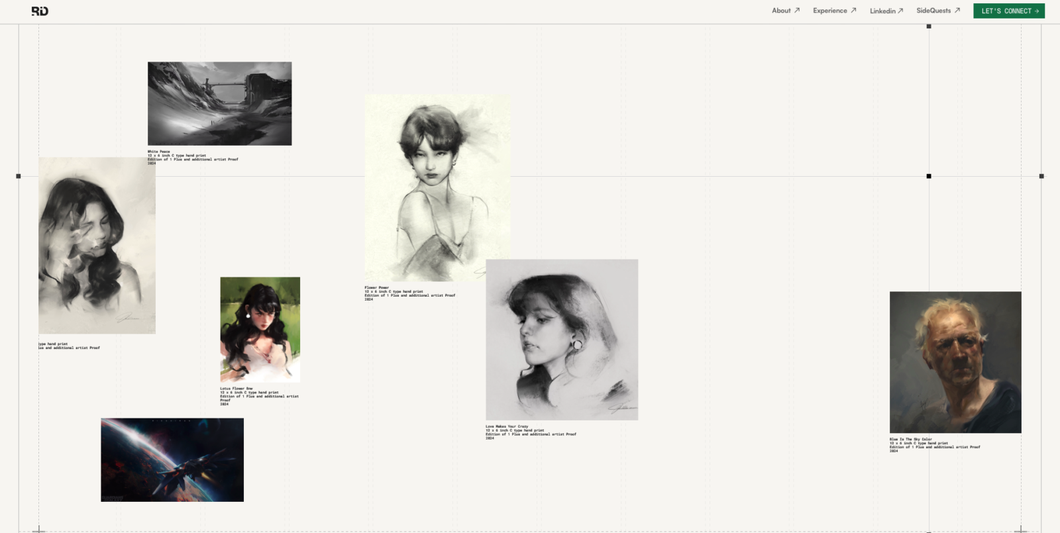Open the Love Makes Your Crazy charcoal portrait
This screenshot has height=533, width=1060.
point(562,339)
